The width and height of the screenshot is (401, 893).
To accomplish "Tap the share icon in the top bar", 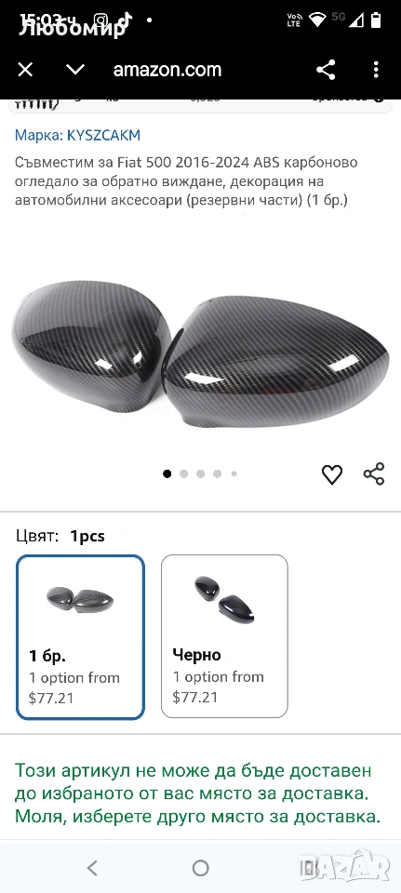I will pyautogui.click(x=326, y=70).
